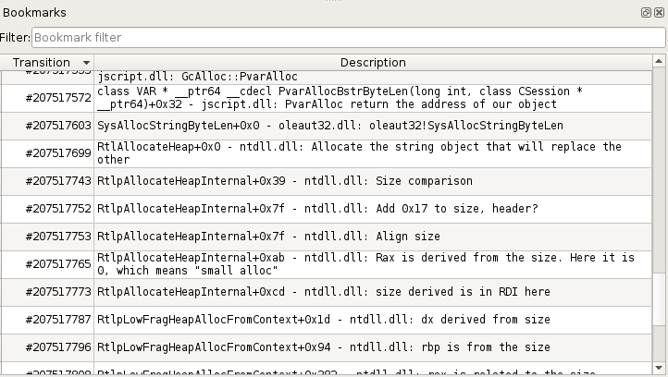The width and height of the screenshot is (668, 377).
Task: Select transition #207517753
Action: coord(58,237)
